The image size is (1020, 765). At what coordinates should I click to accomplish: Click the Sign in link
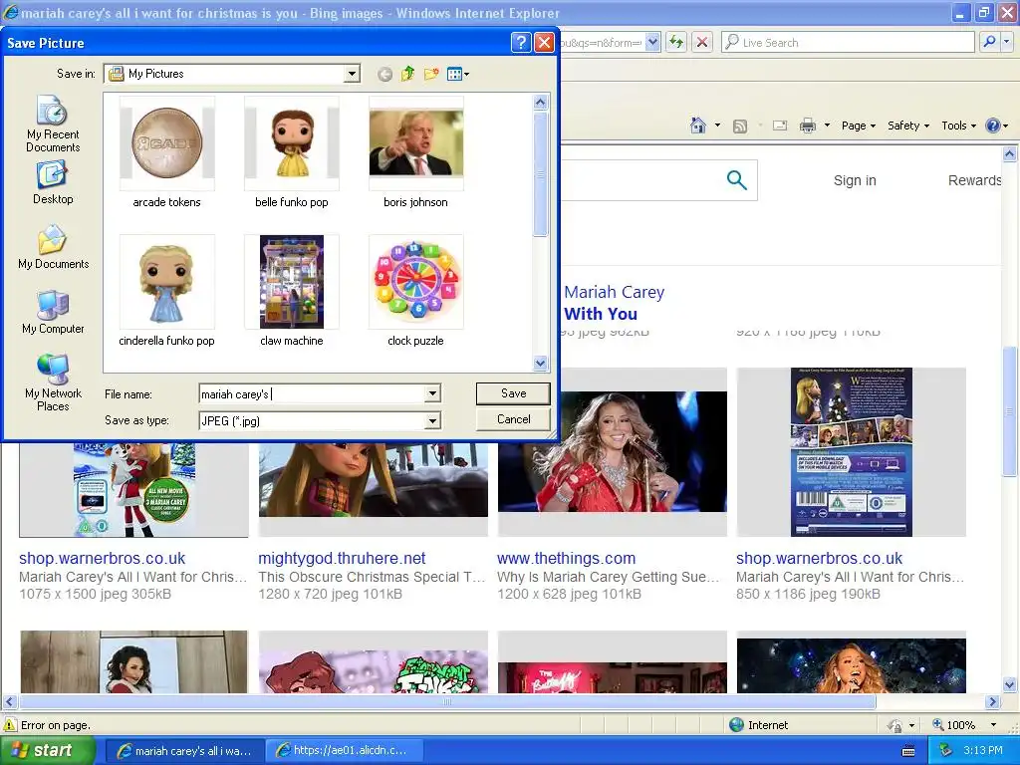click(855, 180)
